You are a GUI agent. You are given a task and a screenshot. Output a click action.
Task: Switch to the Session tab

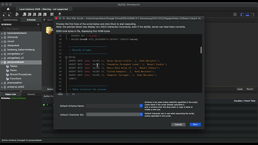pos(31,94)
